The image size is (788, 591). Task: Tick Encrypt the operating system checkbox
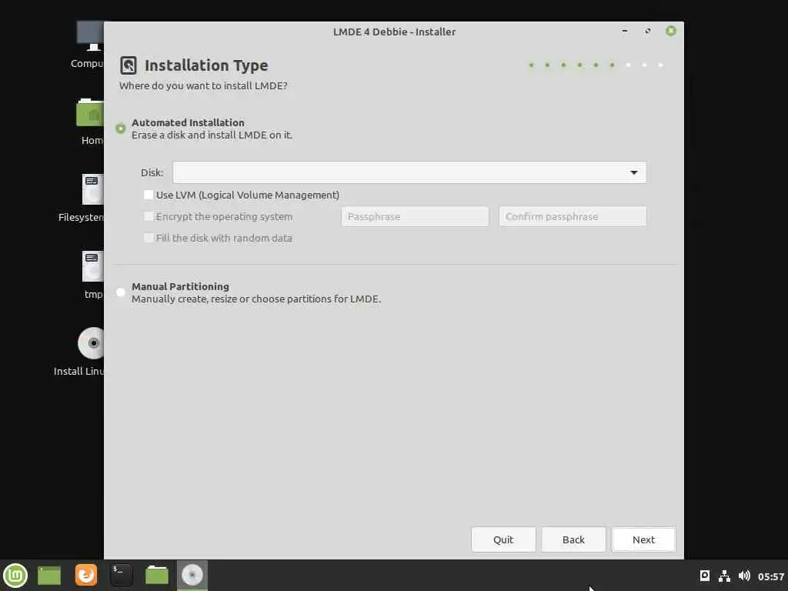tap(149, 216)
